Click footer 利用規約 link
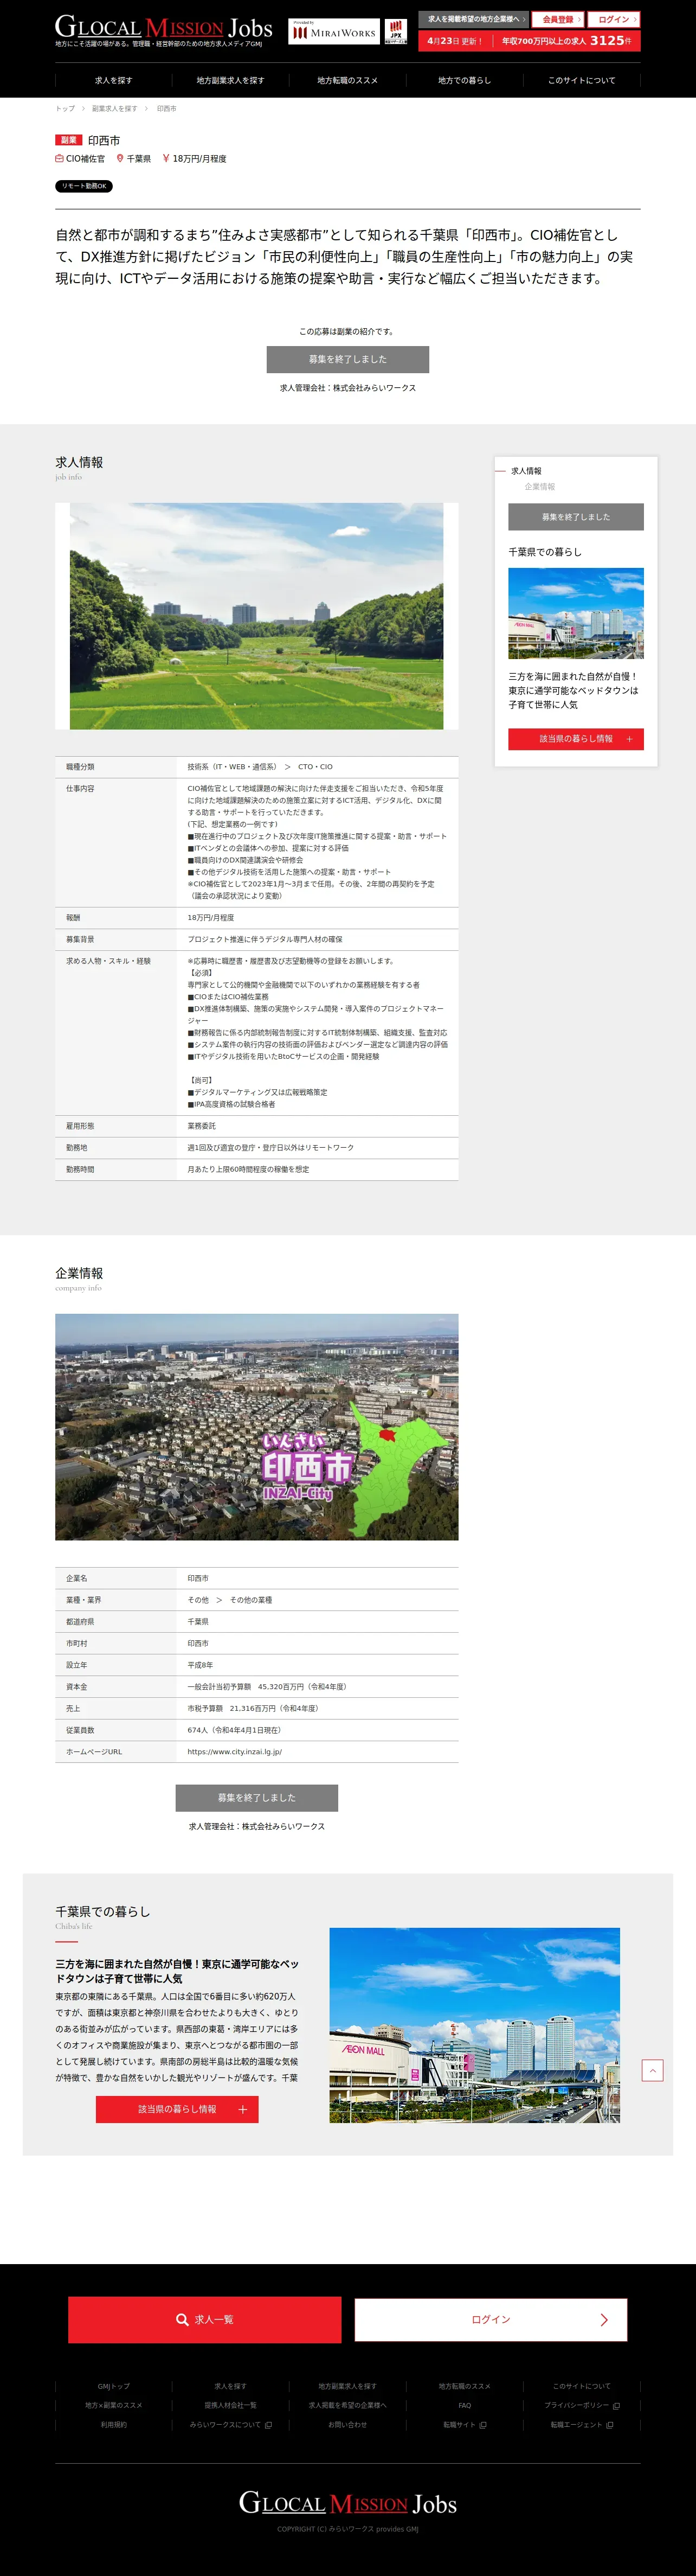The height and width of the screenshot is (2576, 696). tap(113, 2424)
